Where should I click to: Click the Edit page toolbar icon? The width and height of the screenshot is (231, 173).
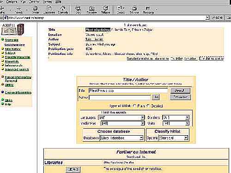148,10
